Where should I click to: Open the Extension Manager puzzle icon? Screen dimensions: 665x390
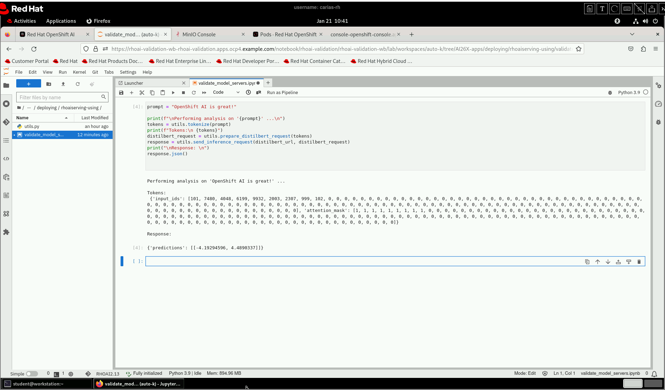pos(6,232)
